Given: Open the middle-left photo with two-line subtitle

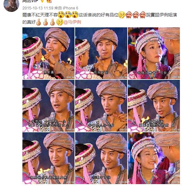Looking at the screenshot, I should [48, 106].
